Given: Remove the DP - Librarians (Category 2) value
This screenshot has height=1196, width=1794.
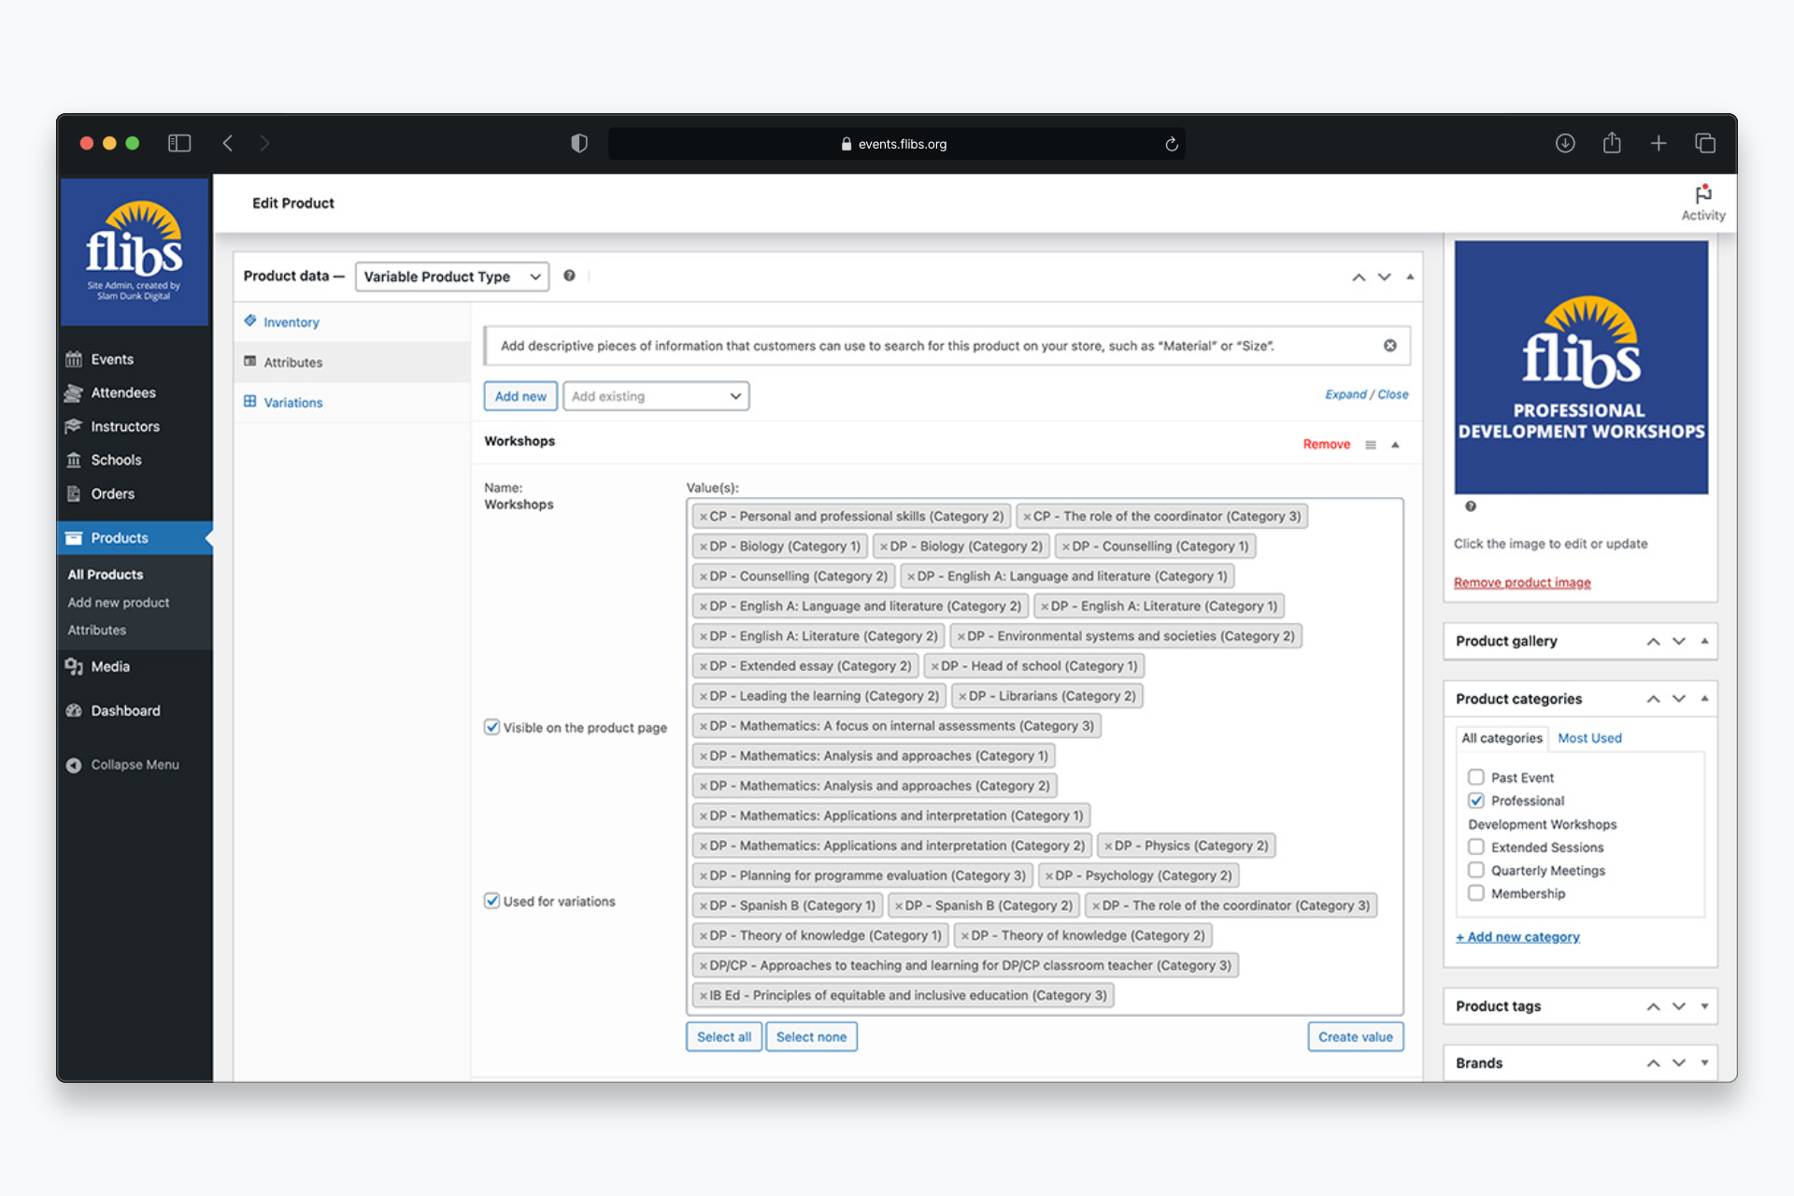Looking at the screenshot, I should 962,696.
